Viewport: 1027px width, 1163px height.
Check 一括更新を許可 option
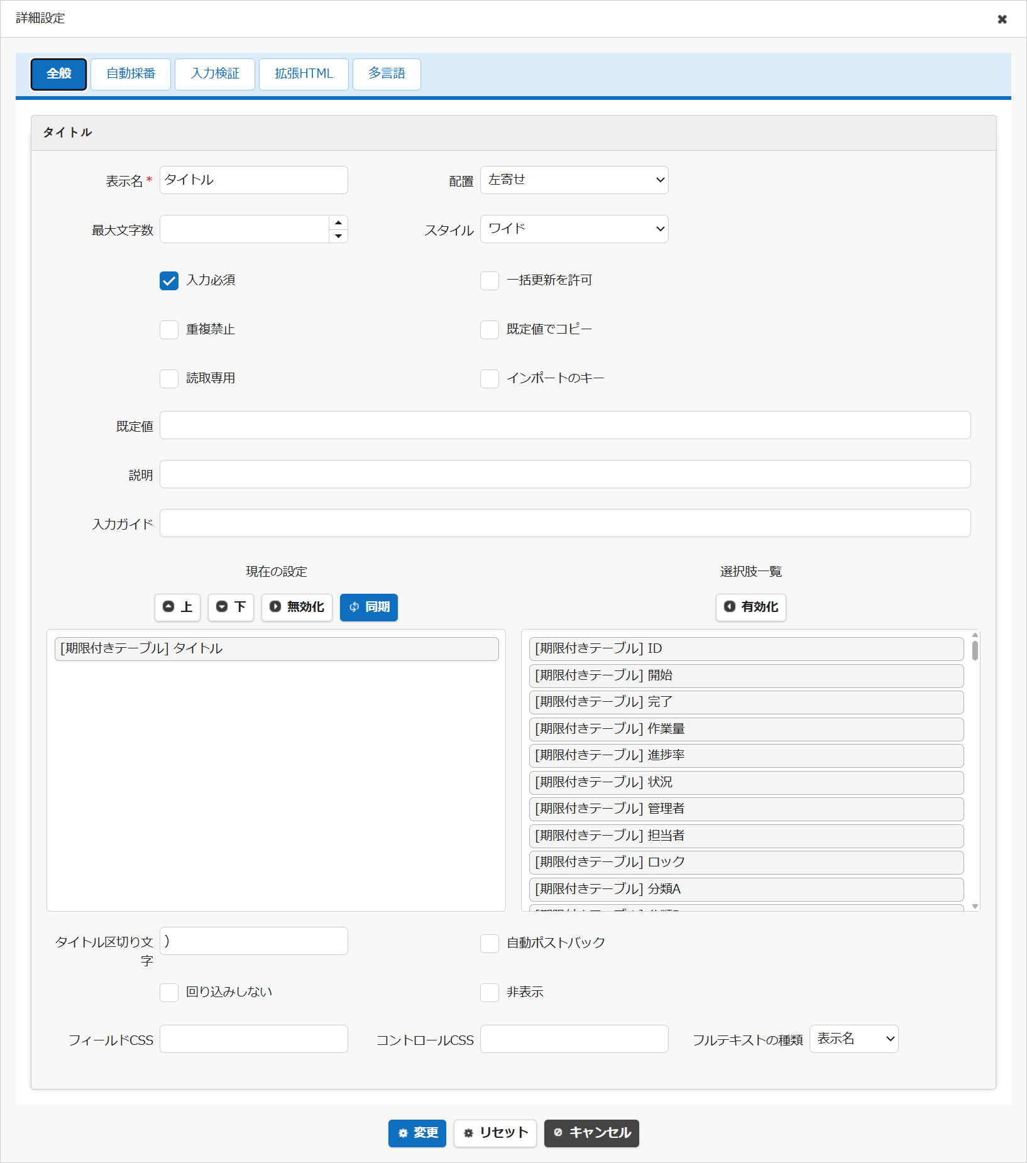pyautogui.click(x=490, y=280)
